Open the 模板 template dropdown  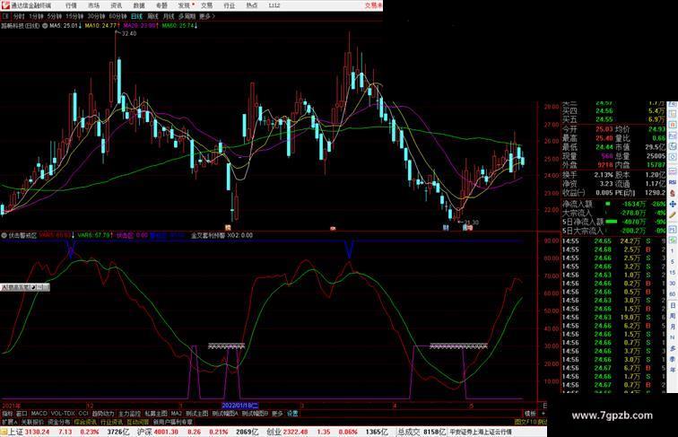(x=531, y=414)
